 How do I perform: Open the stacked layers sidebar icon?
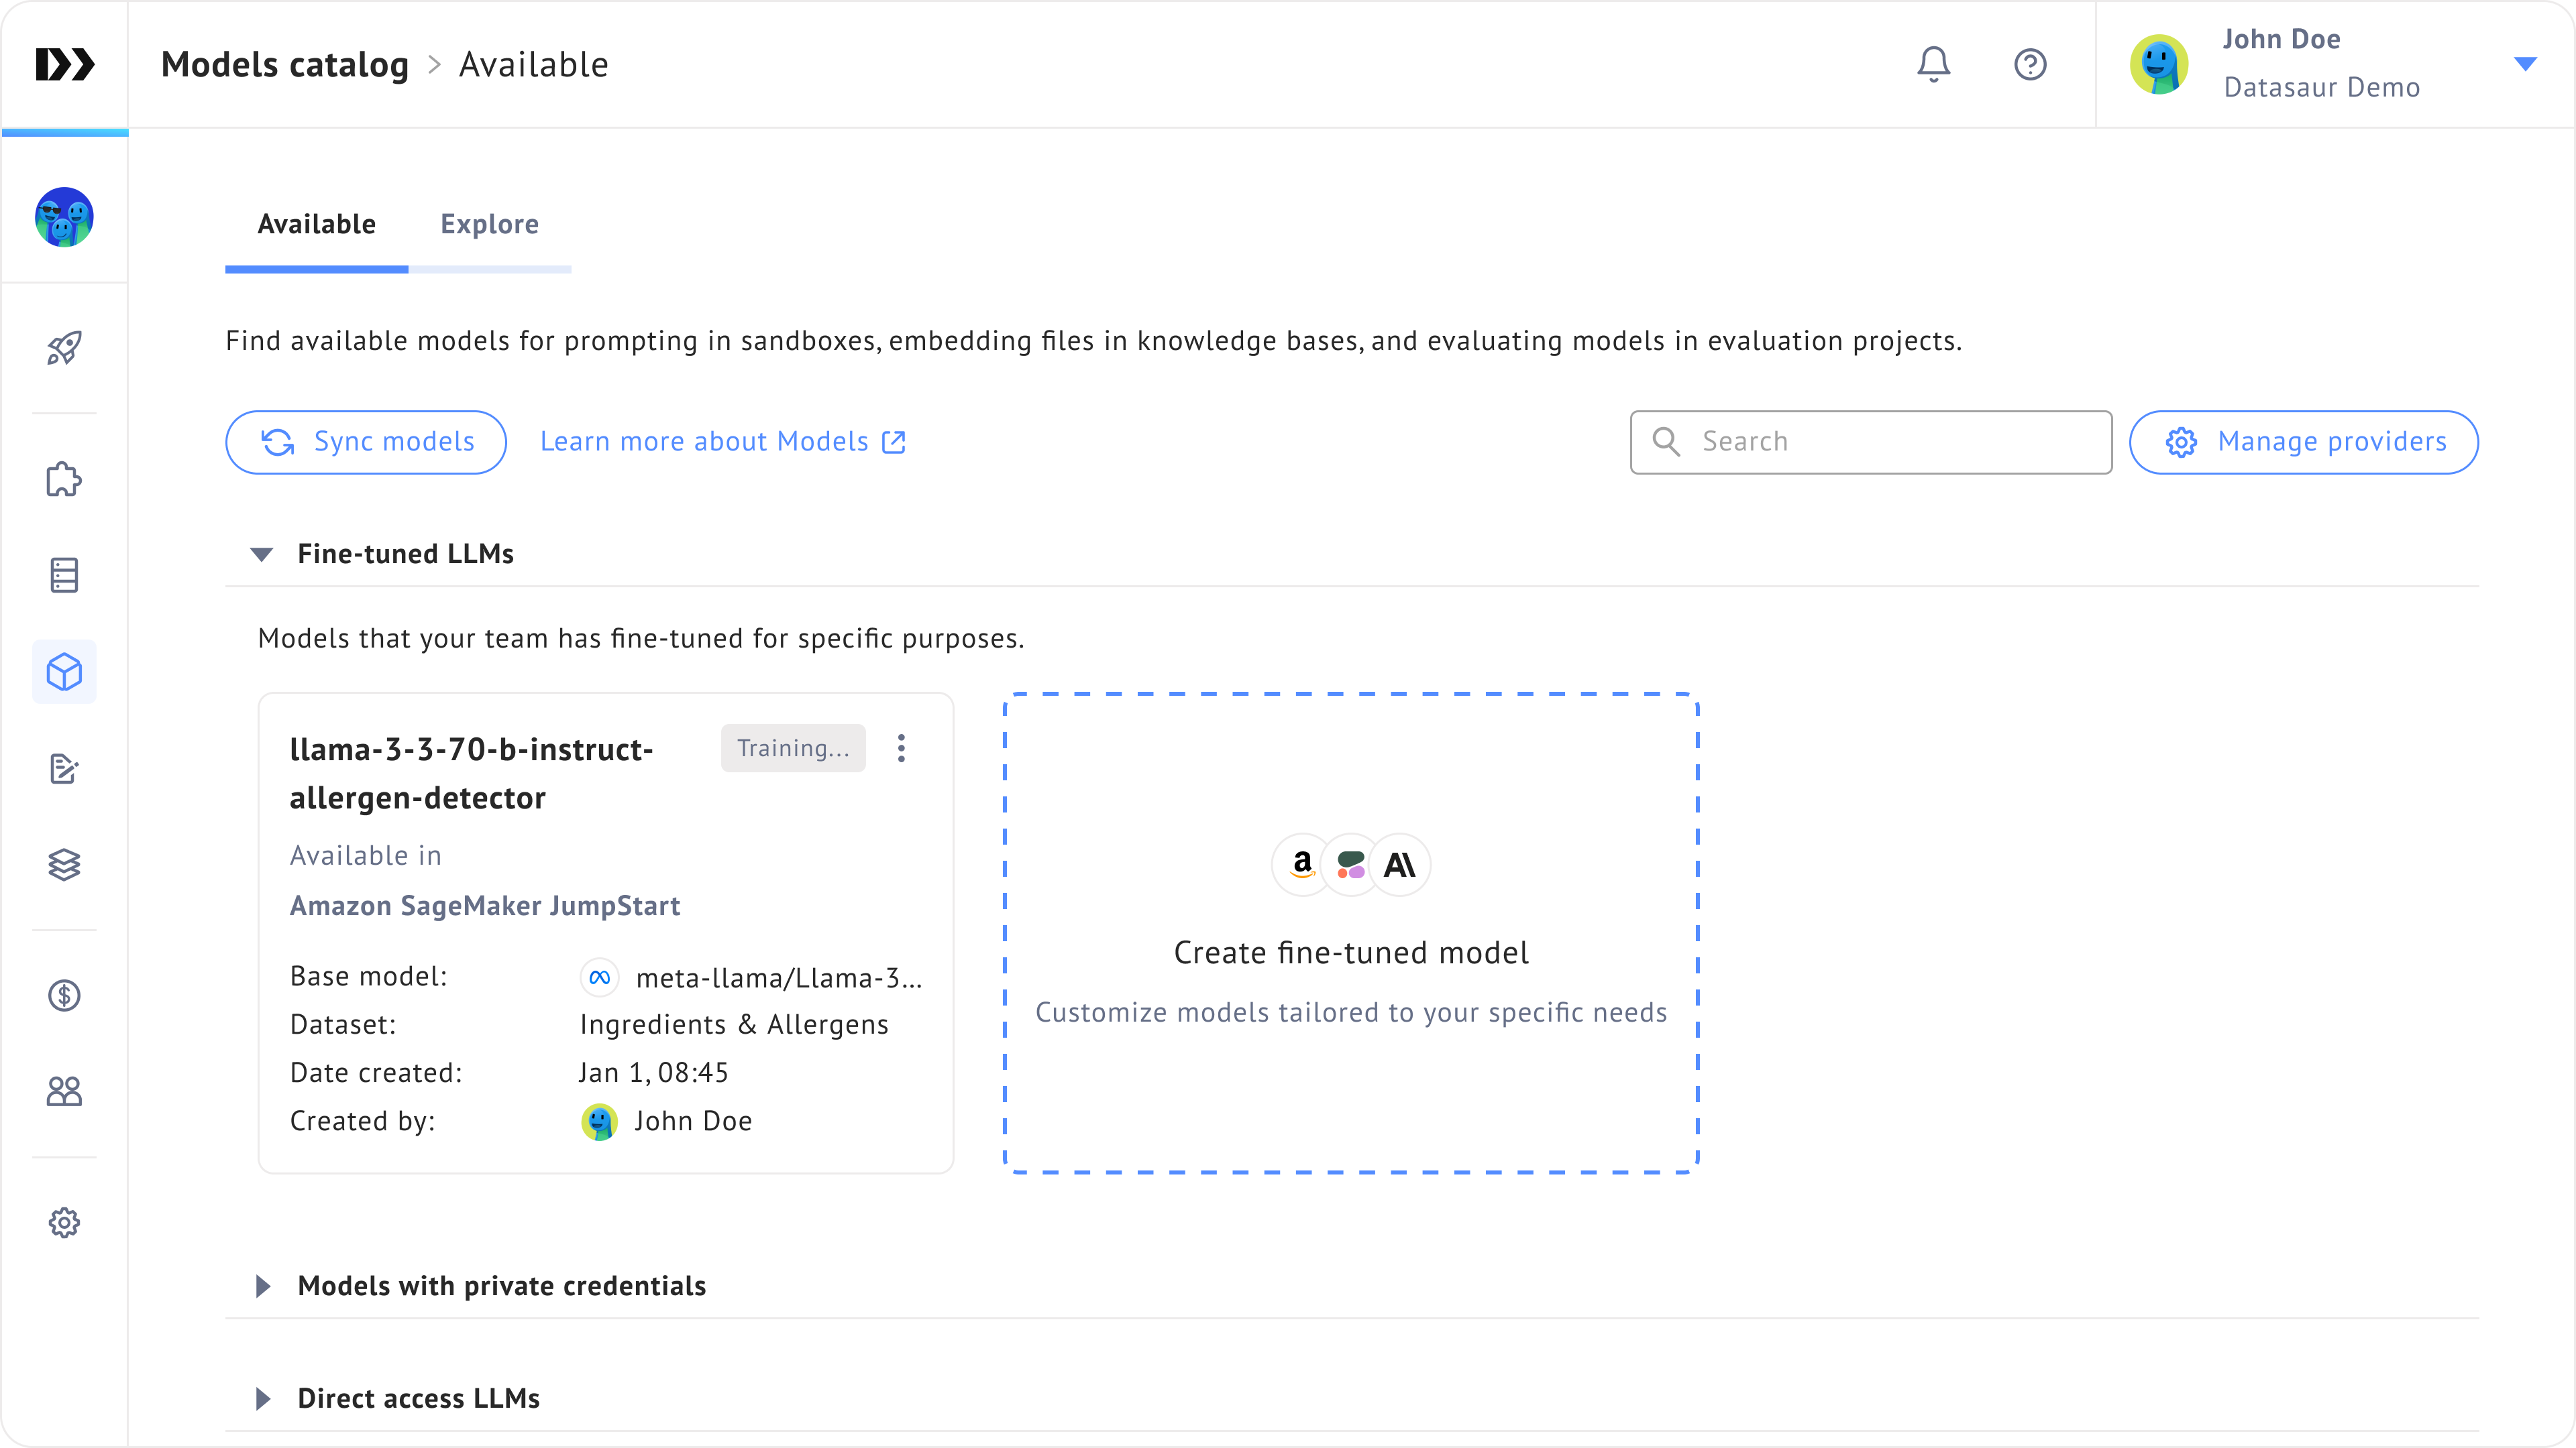(64, 864)
